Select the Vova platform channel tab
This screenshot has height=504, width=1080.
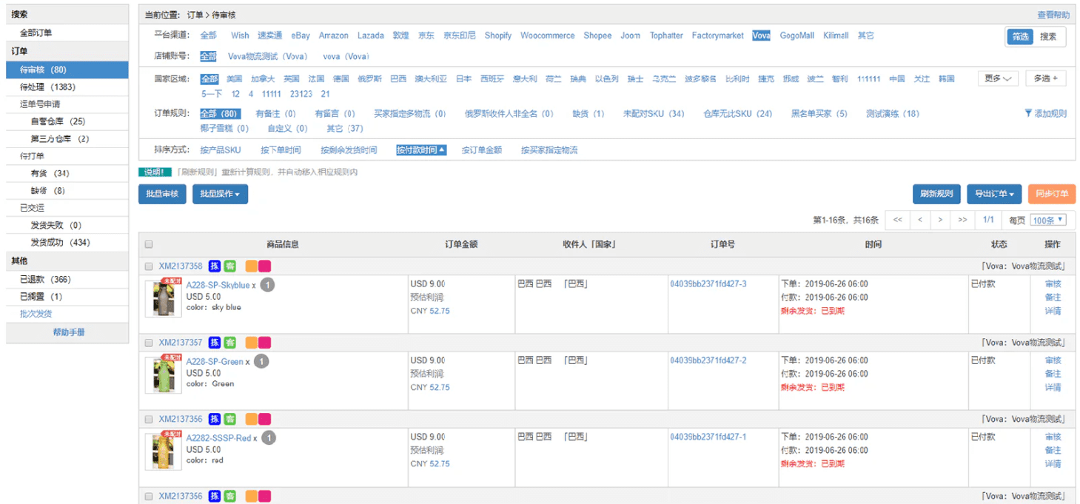click(762, 35)
